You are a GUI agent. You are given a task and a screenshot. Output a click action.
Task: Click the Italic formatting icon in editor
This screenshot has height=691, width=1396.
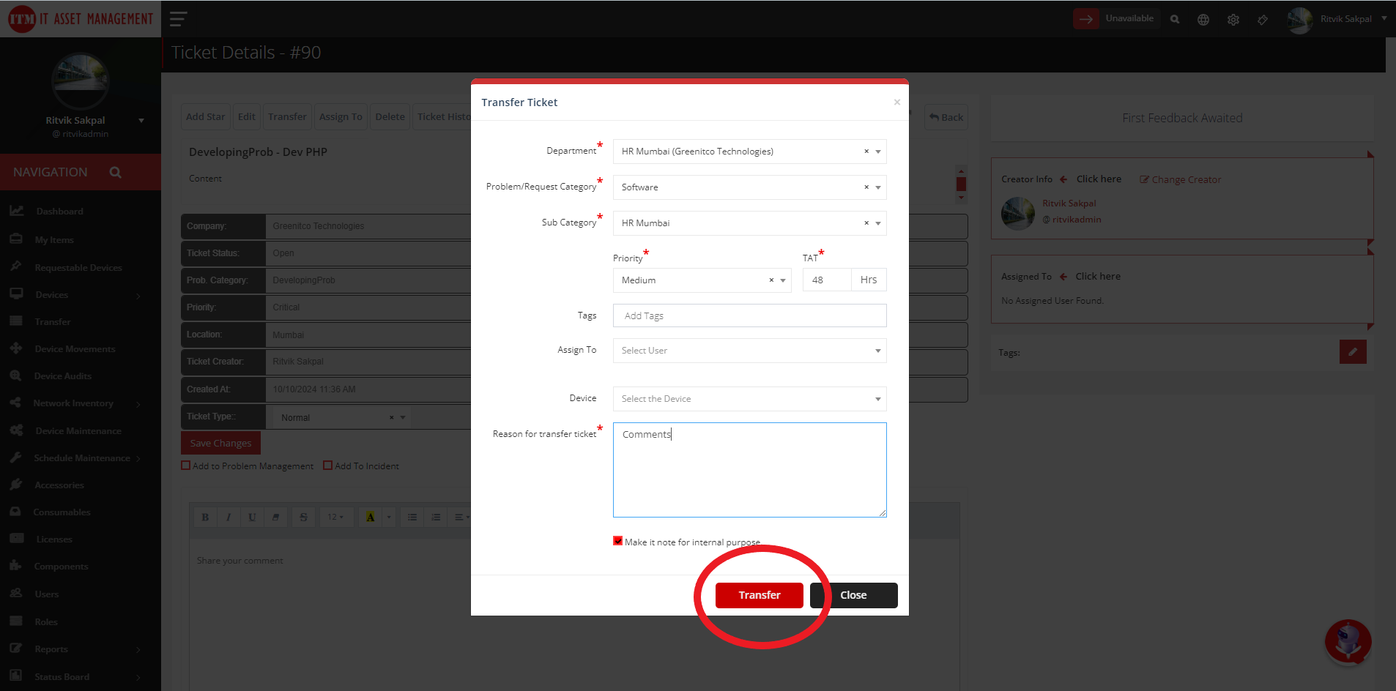[x=229, y=517]
